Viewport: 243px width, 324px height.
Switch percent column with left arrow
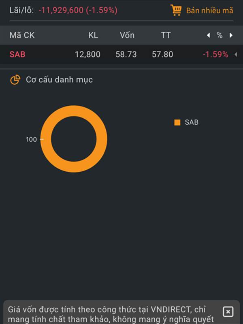click(x=209, y=35)
